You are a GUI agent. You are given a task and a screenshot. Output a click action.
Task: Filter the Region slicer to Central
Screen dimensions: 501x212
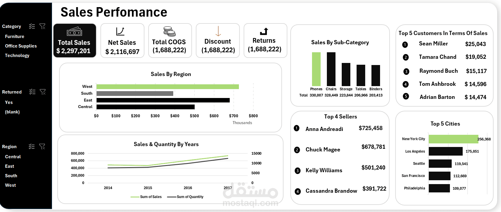click(13, 157)
